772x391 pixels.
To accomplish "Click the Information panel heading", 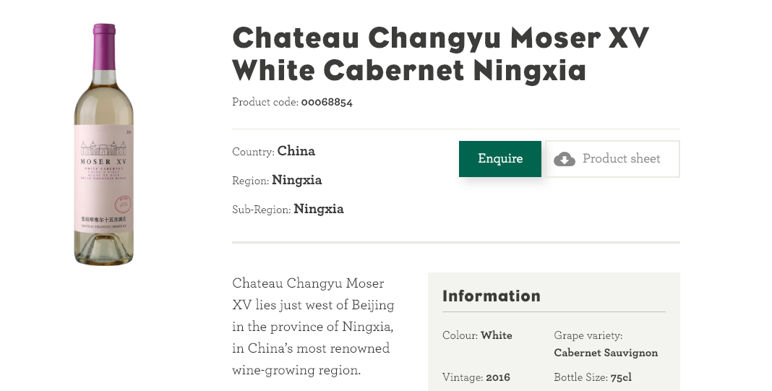I will 492,296.
